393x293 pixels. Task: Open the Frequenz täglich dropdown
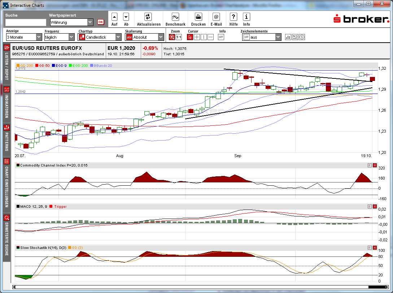pyautogui.click(x=60, y=37)
